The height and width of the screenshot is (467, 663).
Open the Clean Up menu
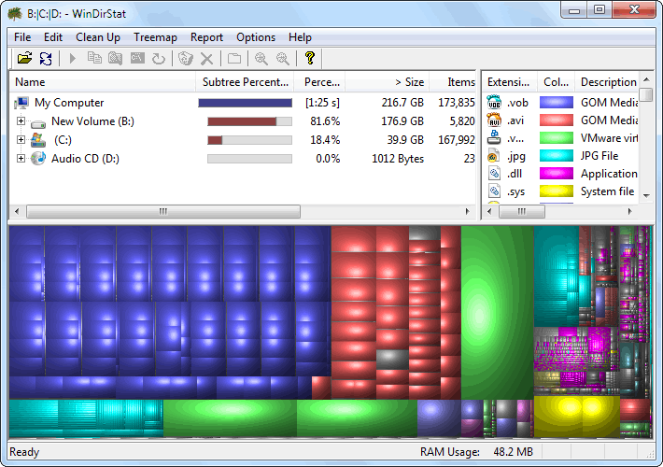tap(98, 37)
